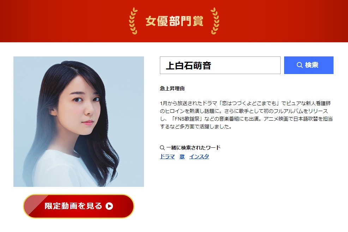The height and width of the screenshot is (232, 348).
Task: Click the description paragraph about the drama
Action: pyautogui.click(x=246, y=115)
